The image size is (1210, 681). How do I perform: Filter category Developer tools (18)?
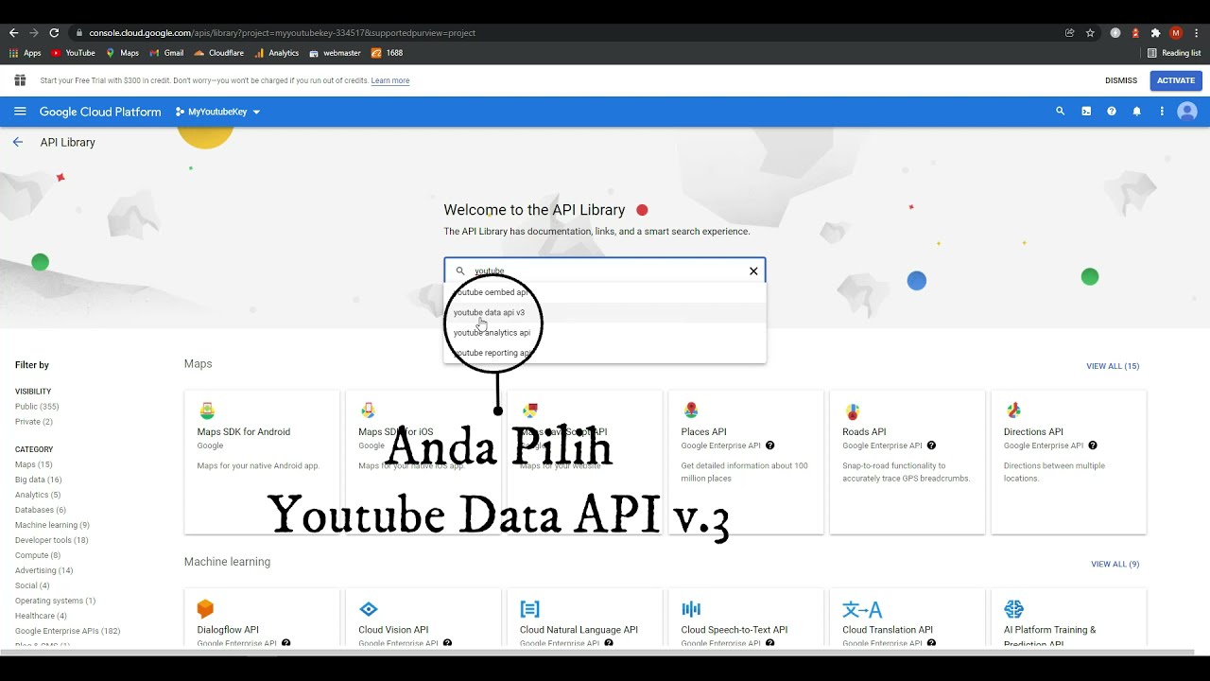(52, 540)
